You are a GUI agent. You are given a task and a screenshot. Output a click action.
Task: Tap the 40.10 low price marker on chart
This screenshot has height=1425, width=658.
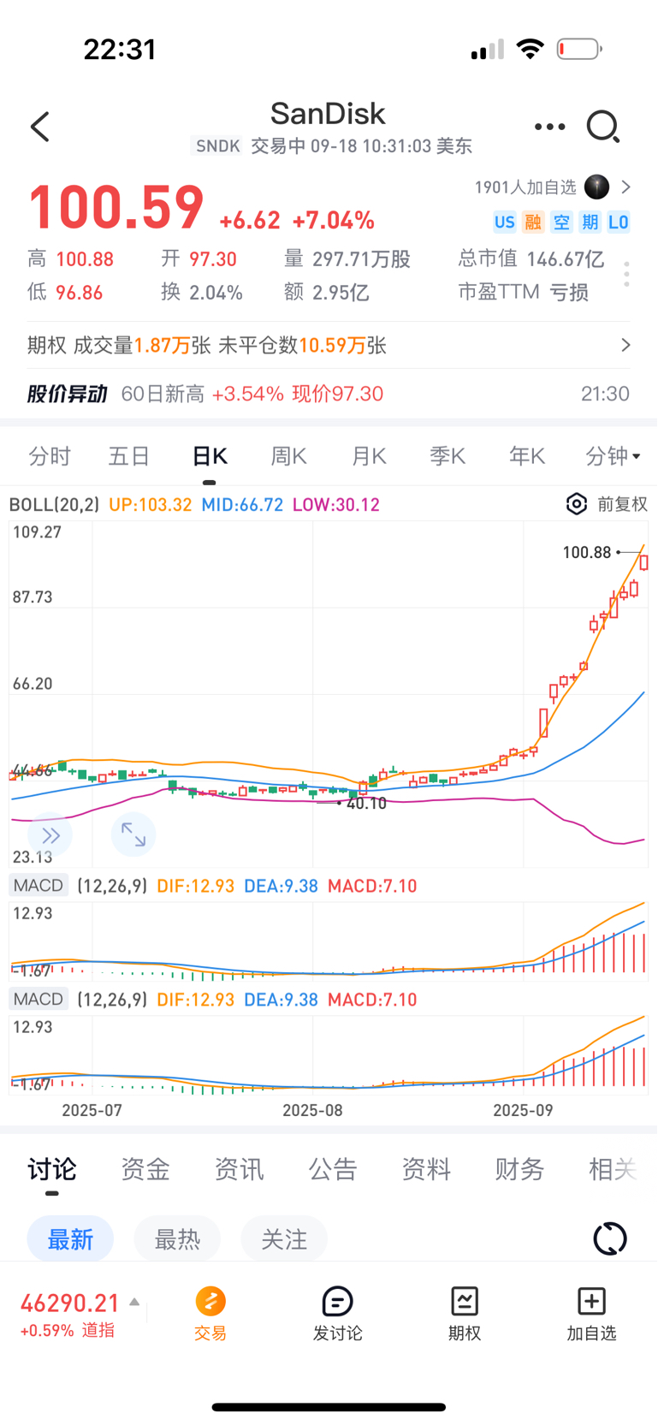click(366, 804)
